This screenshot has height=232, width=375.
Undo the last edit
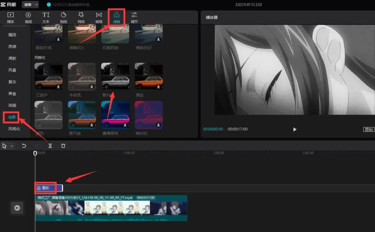tap(24, 146)
